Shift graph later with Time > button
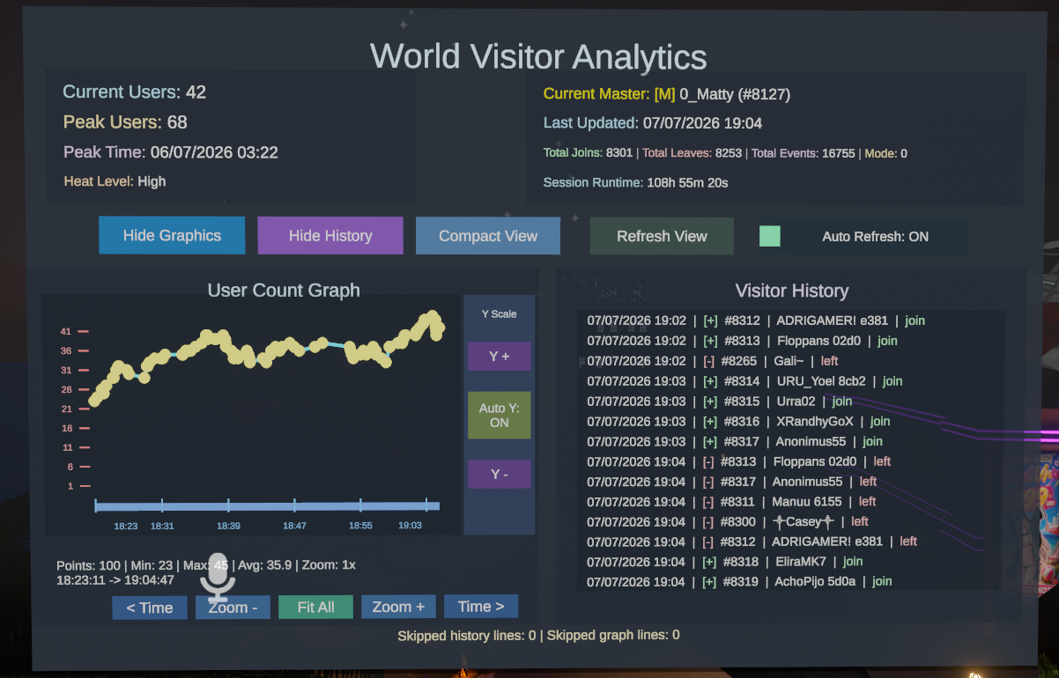Screen dimensions: 1059x678 pos(481,607)
